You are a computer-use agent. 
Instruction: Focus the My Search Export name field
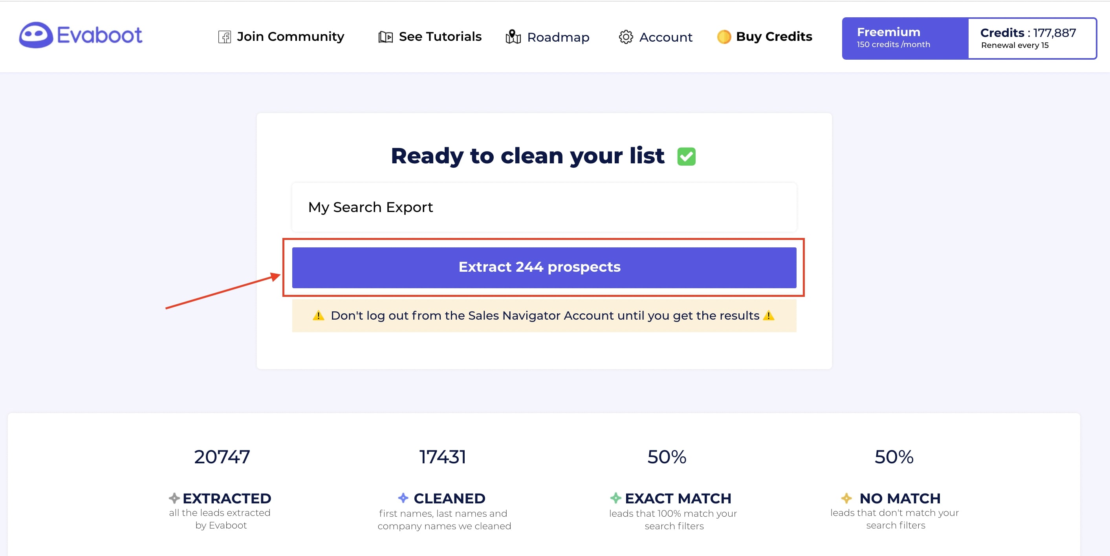(544, 207)
